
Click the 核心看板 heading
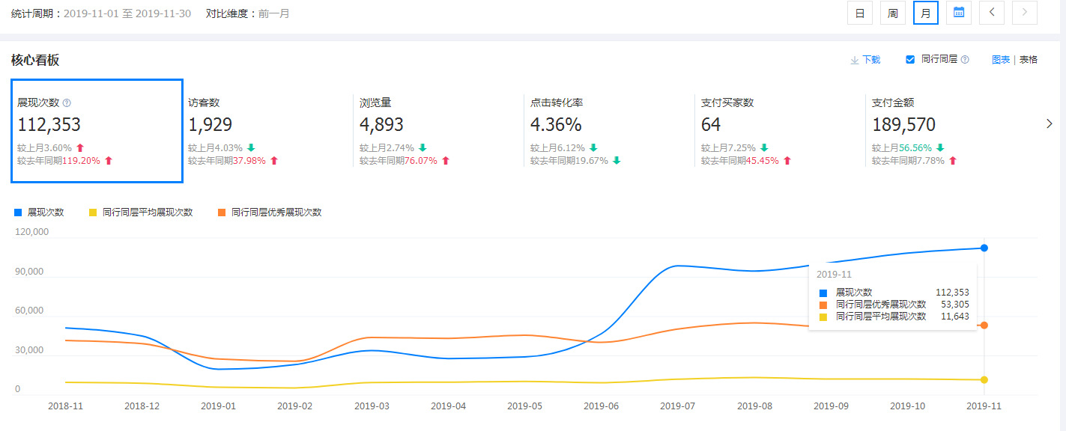tap(35, 60)
